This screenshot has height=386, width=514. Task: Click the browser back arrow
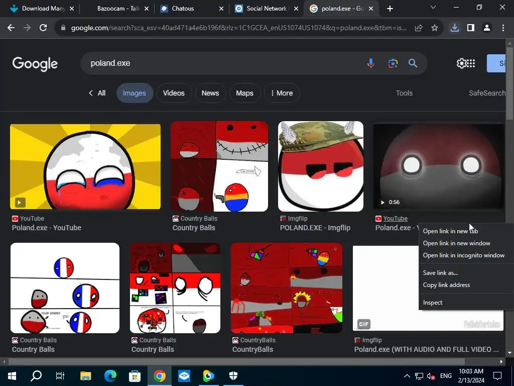[x=11, y=28]
